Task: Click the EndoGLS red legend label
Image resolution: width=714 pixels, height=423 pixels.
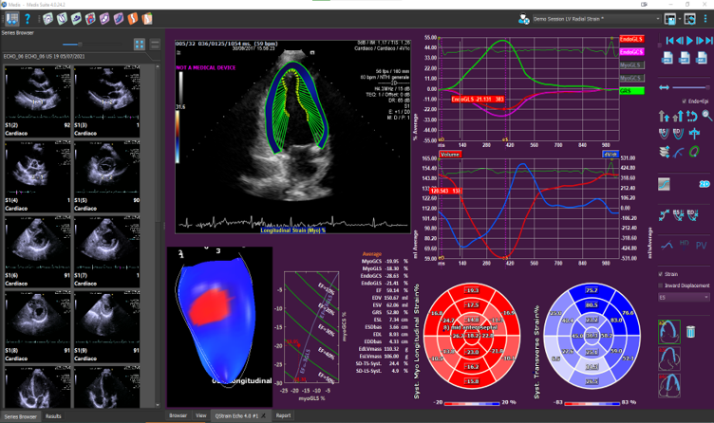Action: [629, 39]
